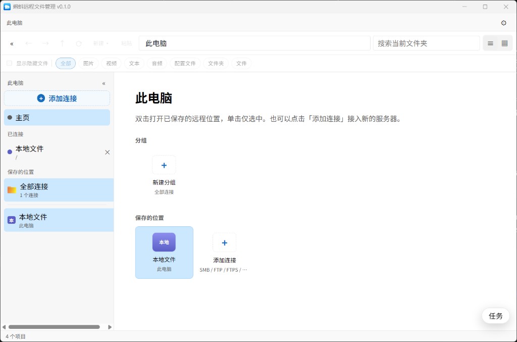This screenshot has height=342, width=517.
Task: Open the 本地文件 card in main area
Action: point(164,252)
